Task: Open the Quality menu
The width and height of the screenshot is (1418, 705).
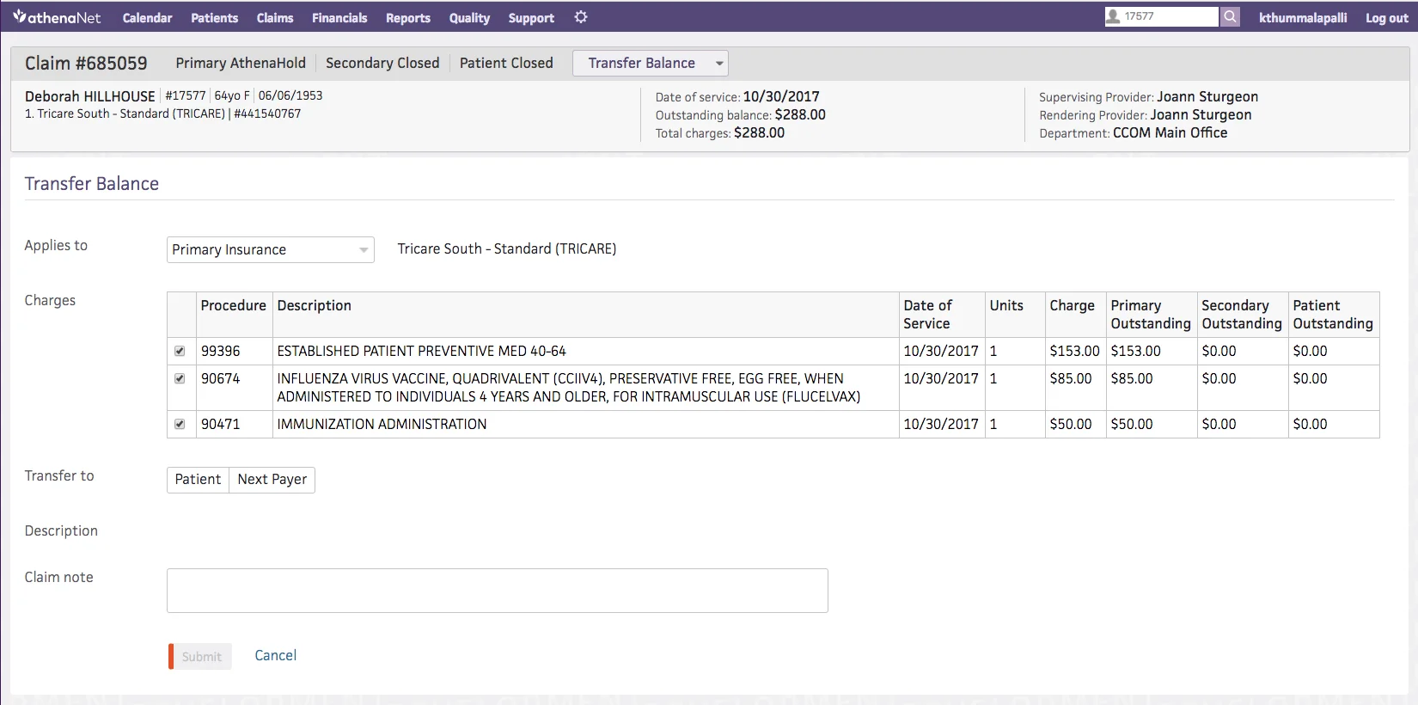Action: tap(469, 17)
